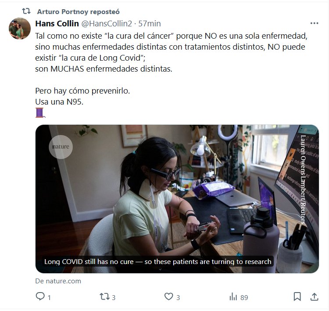This screenshot has width=329, height=311.
Task: Click the reply speech bubble icon
Action: click(x=40, y=297)
